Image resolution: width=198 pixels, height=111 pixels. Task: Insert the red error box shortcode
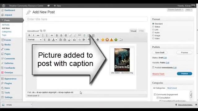click(107, 40)
